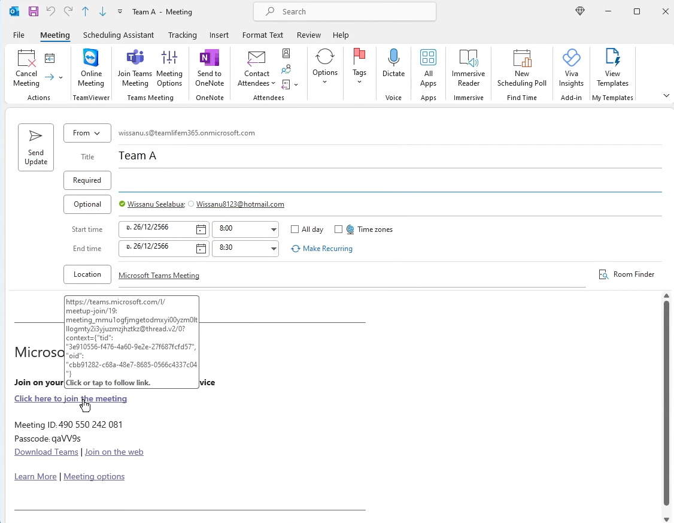Click the Click here to join the meeting link
674x523 pixels.
(71, 399)
